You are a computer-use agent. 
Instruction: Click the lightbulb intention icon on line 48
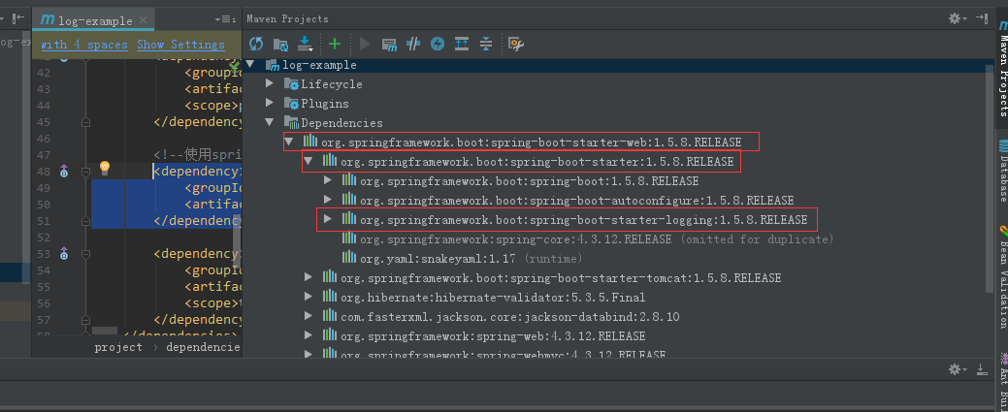point(105,169)
